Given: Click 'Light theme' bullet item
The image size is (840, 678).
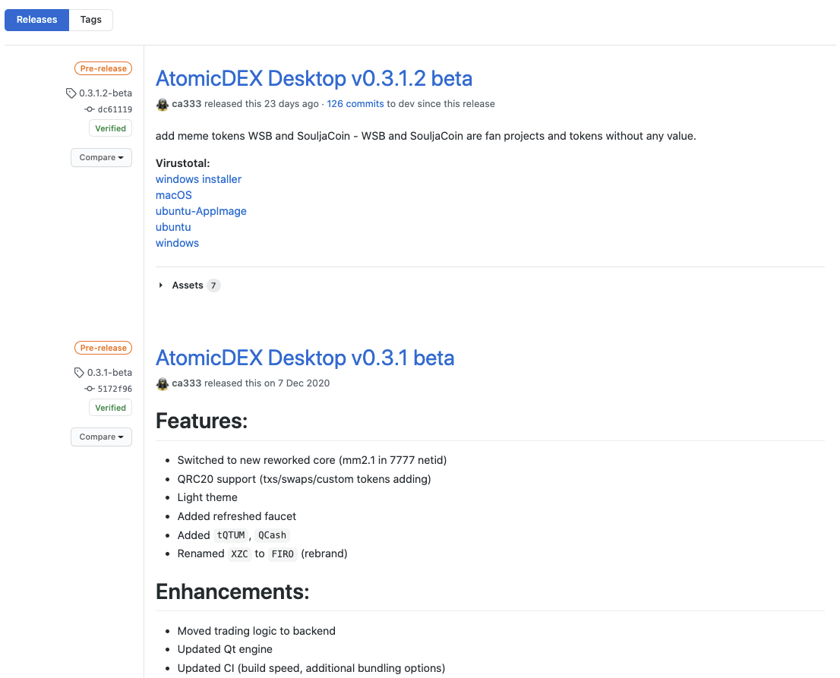Looking at the screenshot, I should click(x=207, y=497).
